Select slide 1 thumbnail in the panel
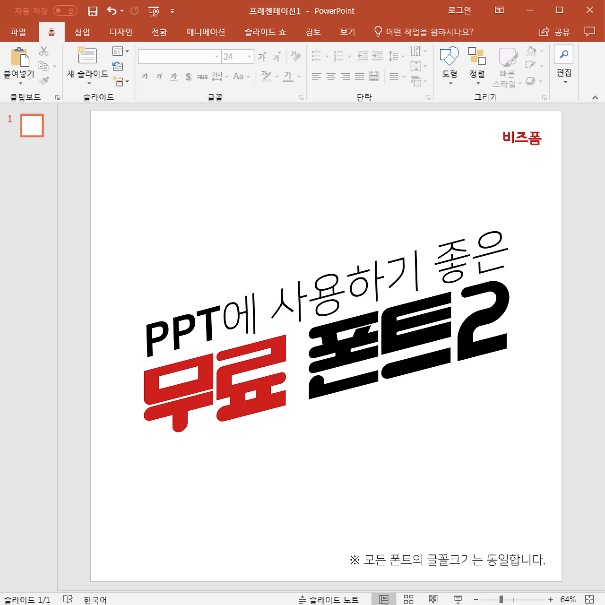Viewport: 605px width, 605px height. click(32, 125)
